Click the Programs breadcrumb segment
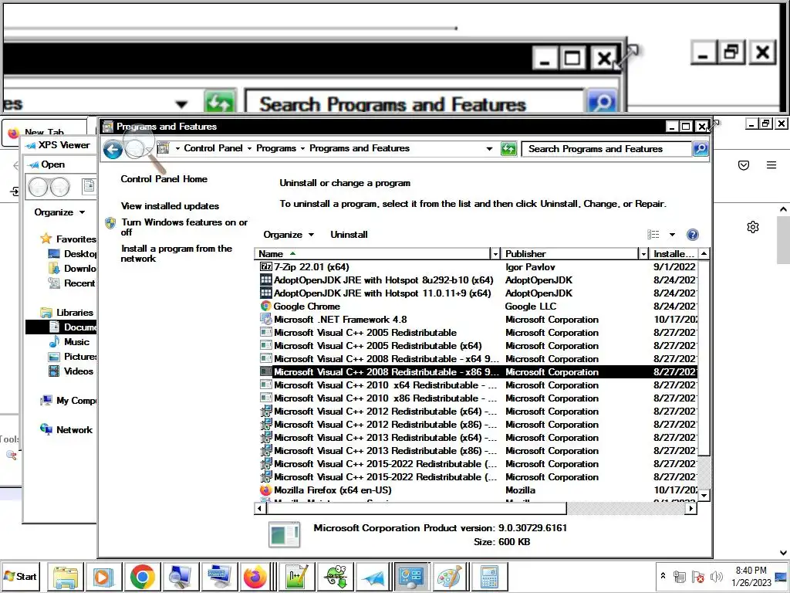The height and width of the screenshot is (593, 790). click(276, 148)
